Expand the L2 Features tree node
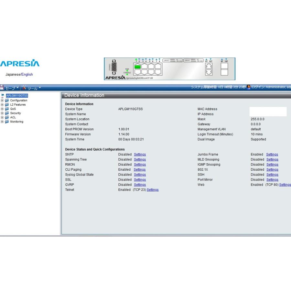The width and height of the screenshot is (291, 291). pos(2,105)
